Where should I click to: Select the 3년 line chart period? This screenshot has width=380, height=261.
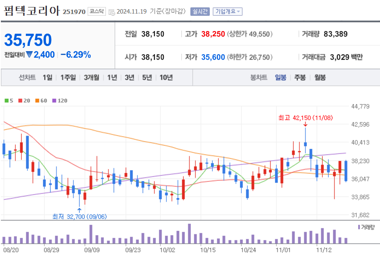[130, 77]
